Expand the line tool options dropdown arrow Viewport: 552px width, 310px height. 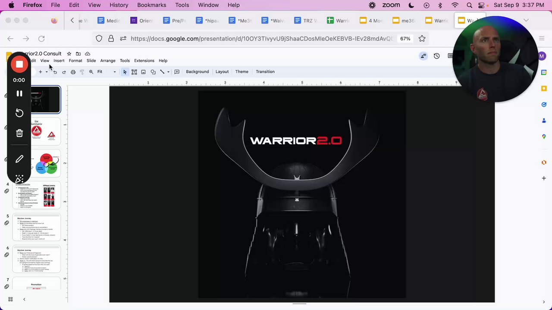click(168, 72)
